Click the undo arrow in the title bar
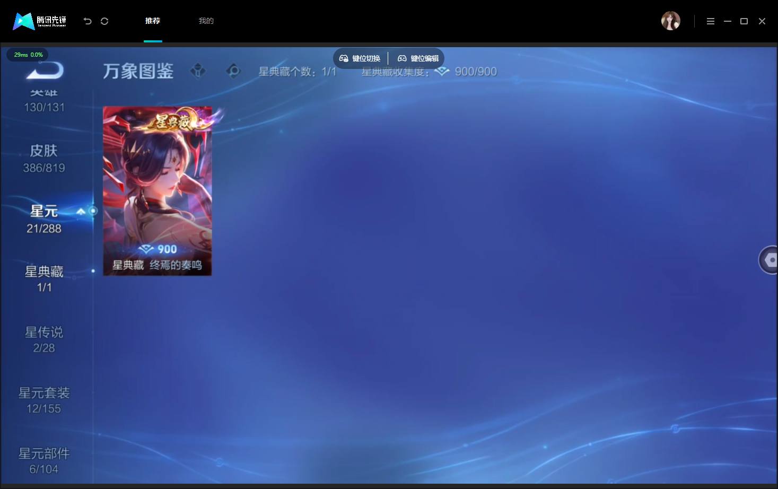Screen dimensions: 778x489 click(x=88, y=21)
